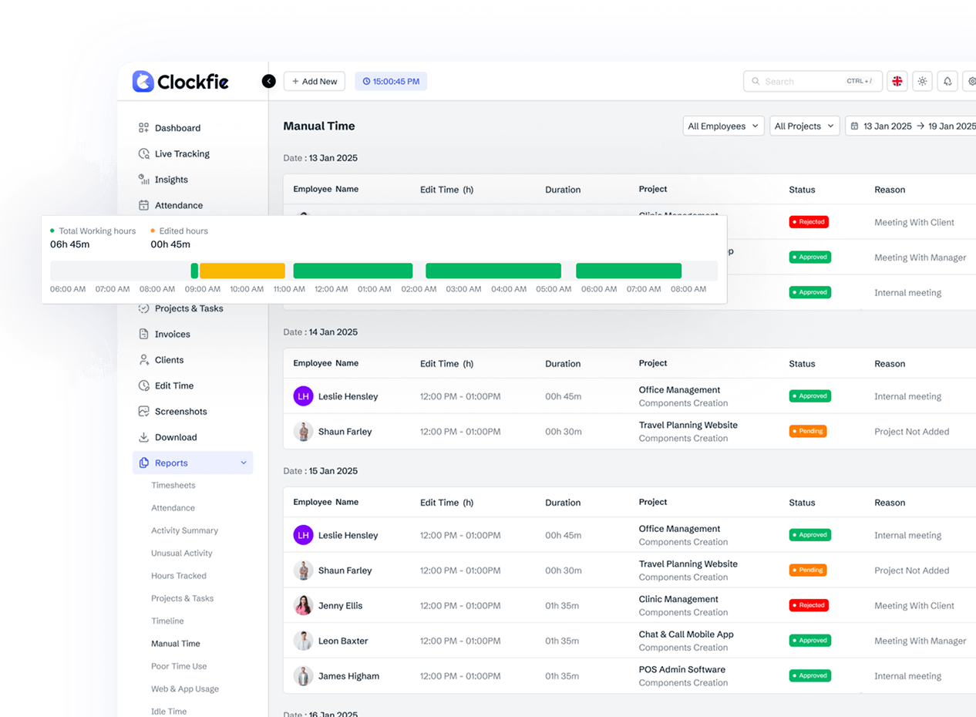
Task: Click the Reports icon in sidebar
Action: 143,463
